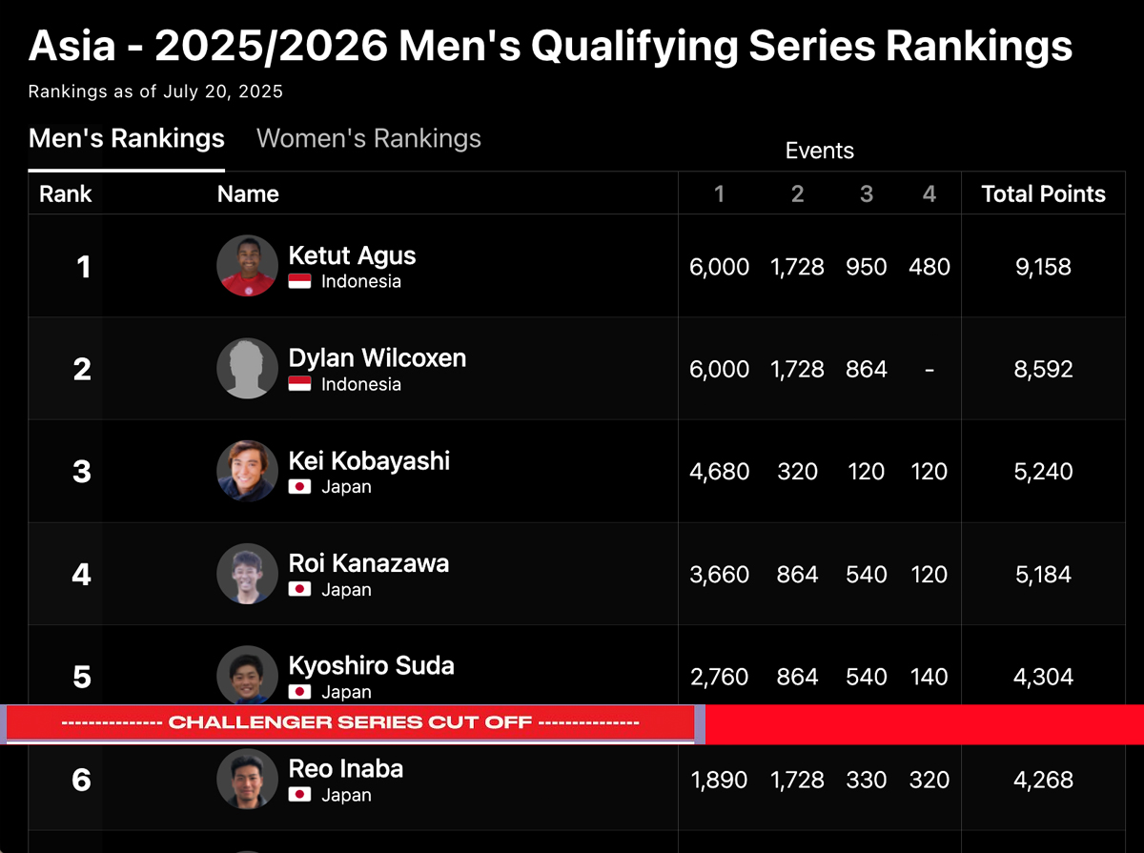The height and width of the screenshot is (853, 1144).
Task: Click the Challenger Series Cut Off banner
Action: pyautogui.click(x=350, y=723)
